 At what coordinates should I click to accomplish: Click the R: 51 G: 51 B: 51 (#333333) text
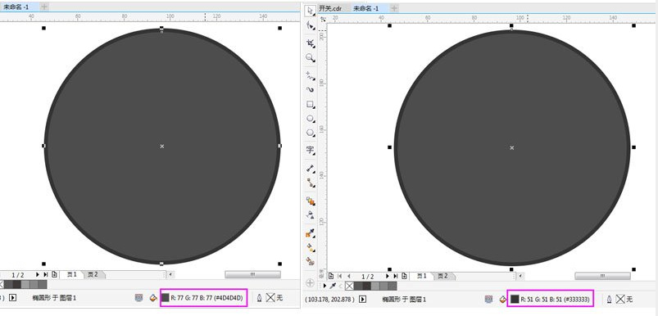(x=556, y=300)
